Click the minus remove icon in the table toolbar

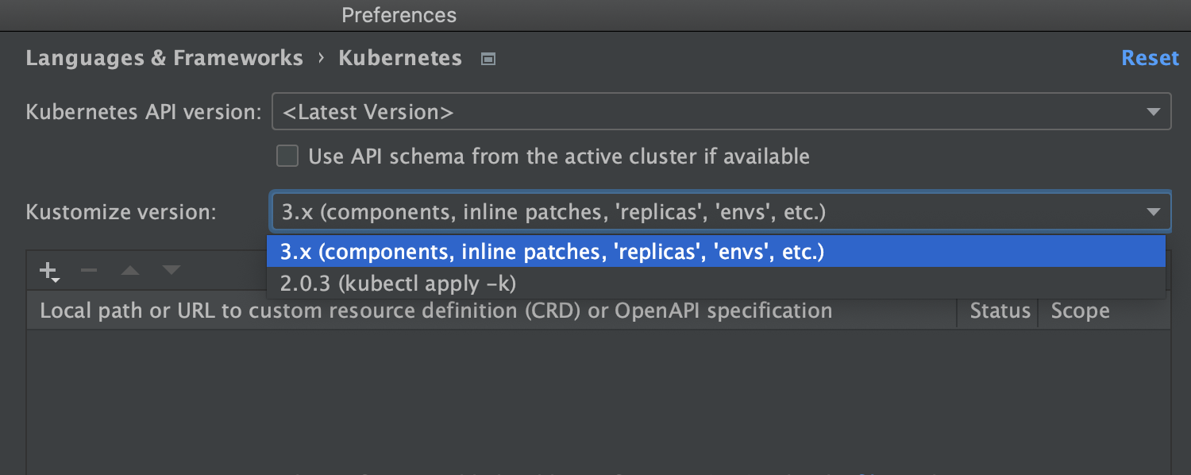(x=89, y=271)
